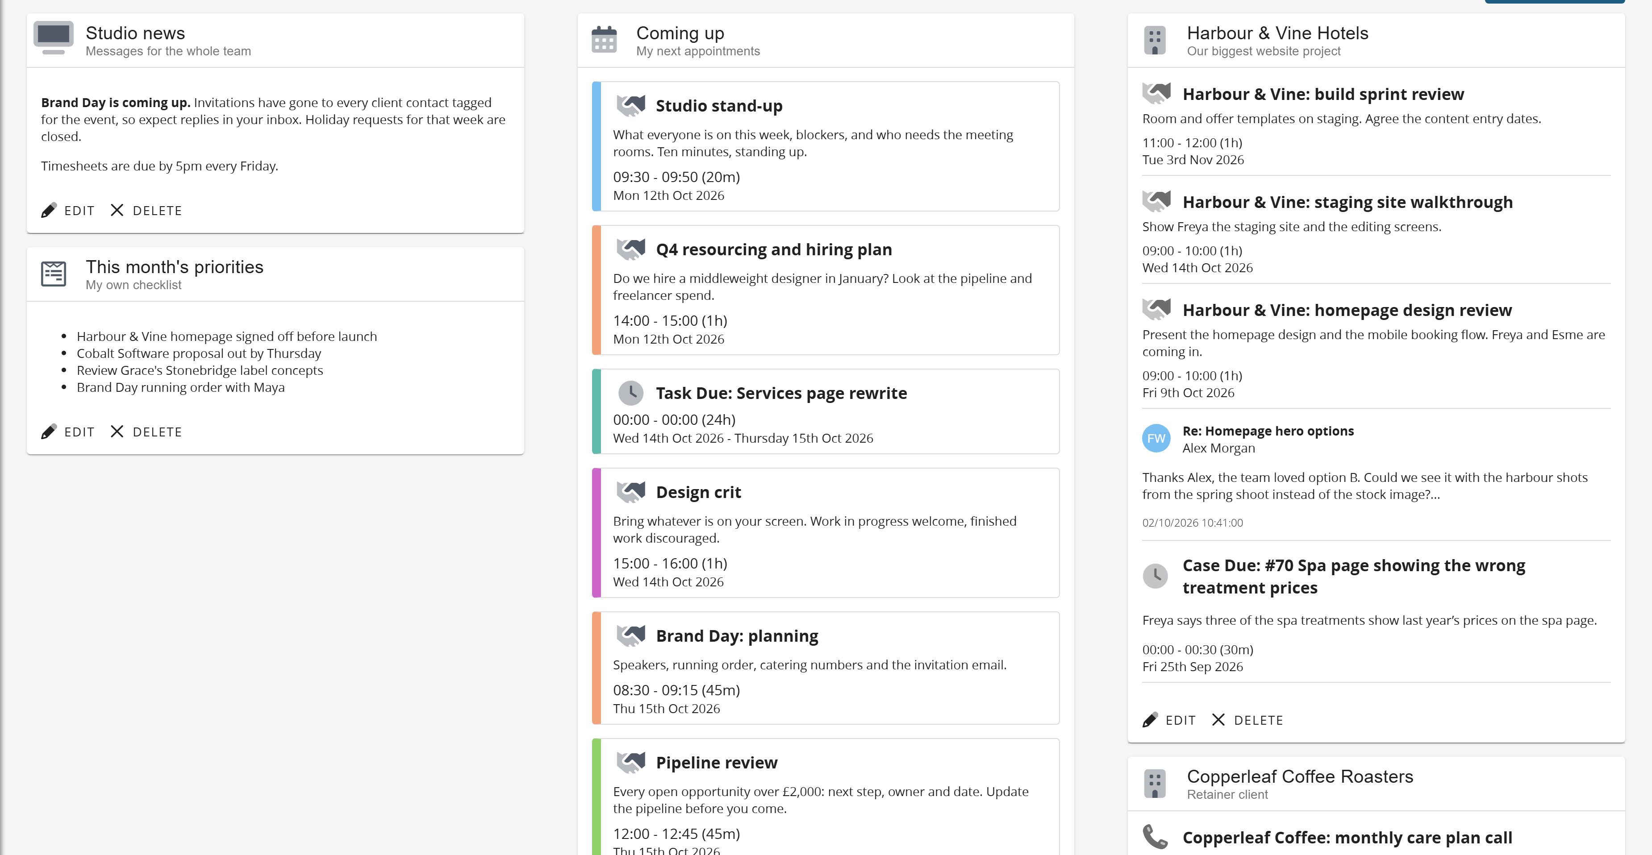Viewport: 1652px width, 855px height.
Task: Open the Pipeline review appointment
Action: [x=826, y=797]
